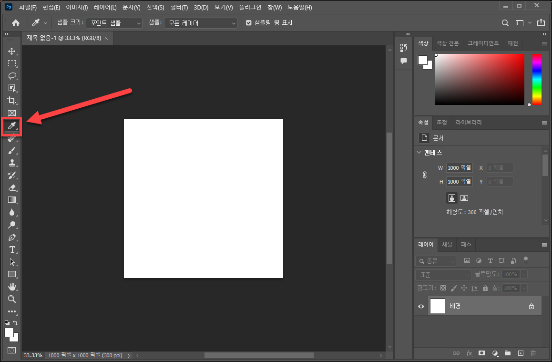Toggle the width-height link in canvas properties

click(x=425, y=175)
